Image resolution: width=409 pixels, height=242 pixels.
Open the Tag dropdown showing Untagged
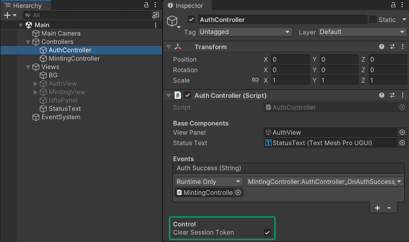tap(244, 32)
